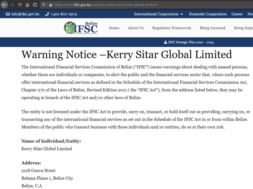Go to the Home nav item
Viewport: 253px width, 189px height.
click(x=114, y=28)
